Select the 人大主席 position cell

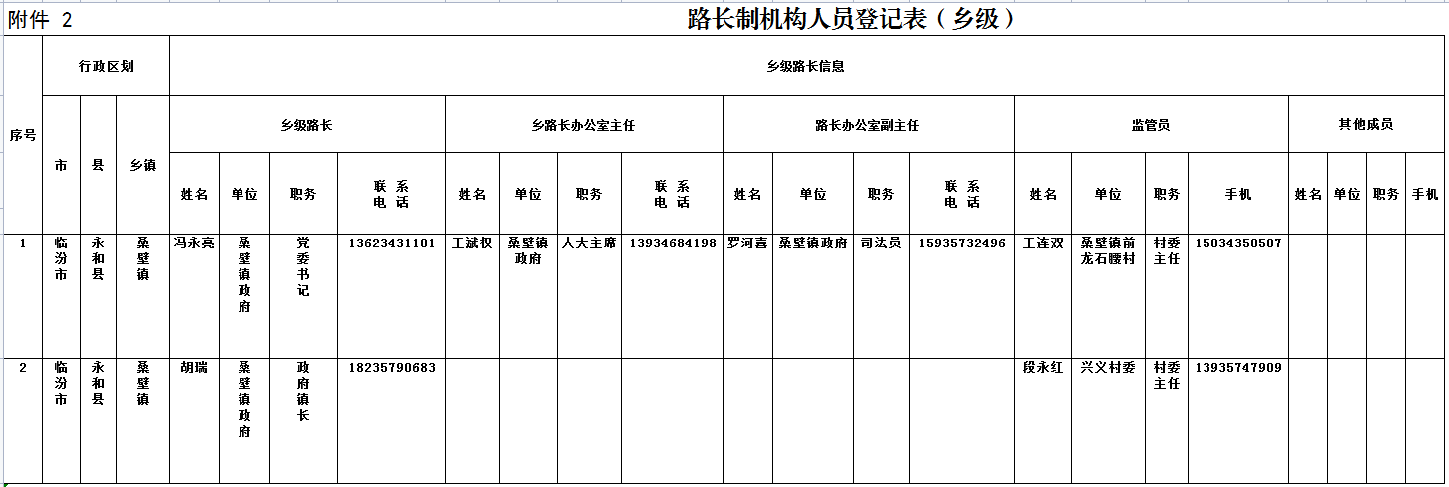click(589, 243)
